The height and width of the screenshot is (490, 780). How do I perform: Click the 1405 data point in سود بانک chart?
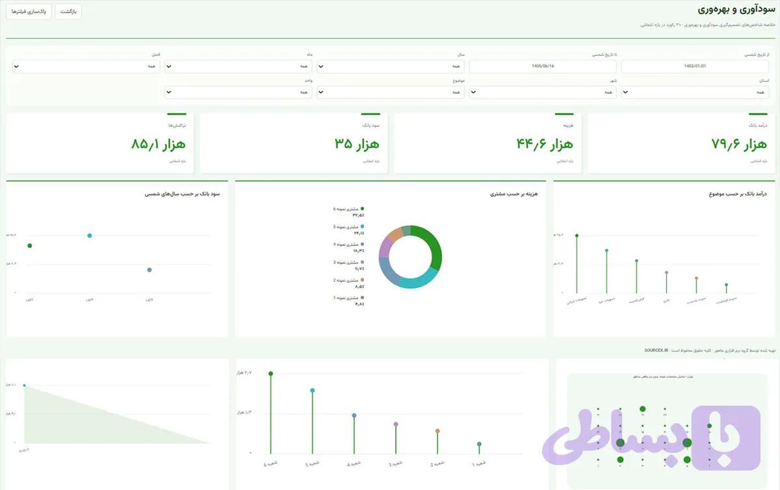click(149, 270)
